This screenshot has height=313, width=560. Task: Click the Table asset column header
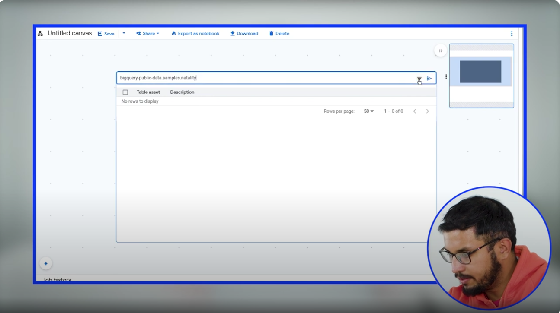(148, 92)
